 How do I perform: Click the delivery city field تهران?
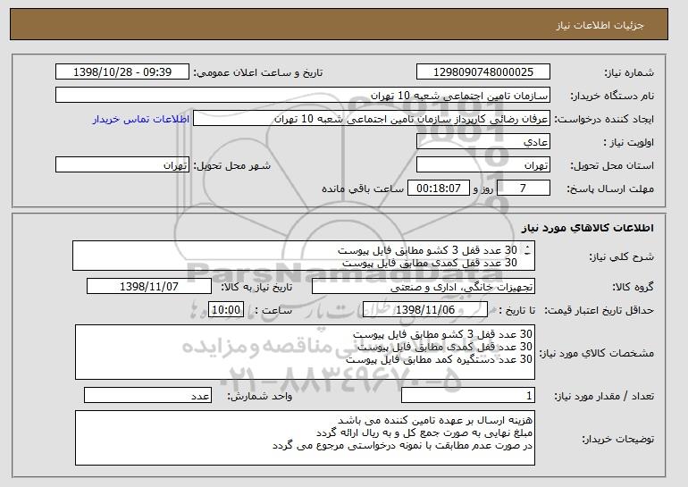click(122, 165)
